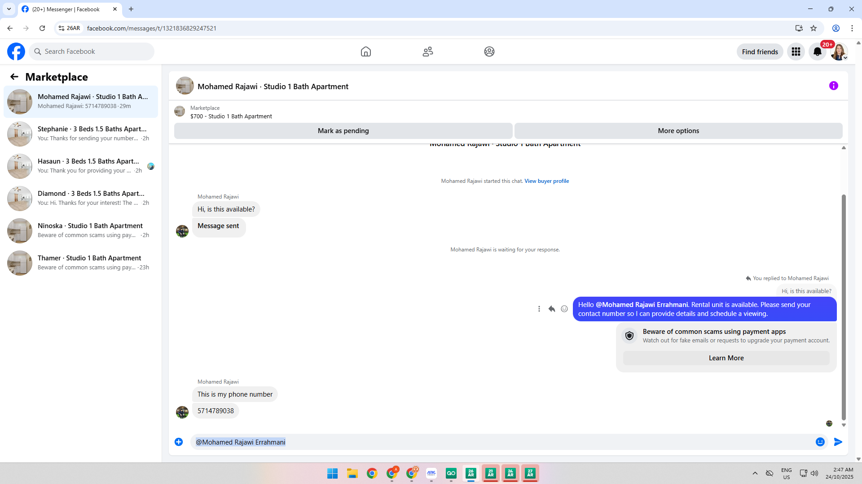The width and height of the screenshot is (862, 484).
Task: Open the account profile picture menu
Action: [839, 52]
